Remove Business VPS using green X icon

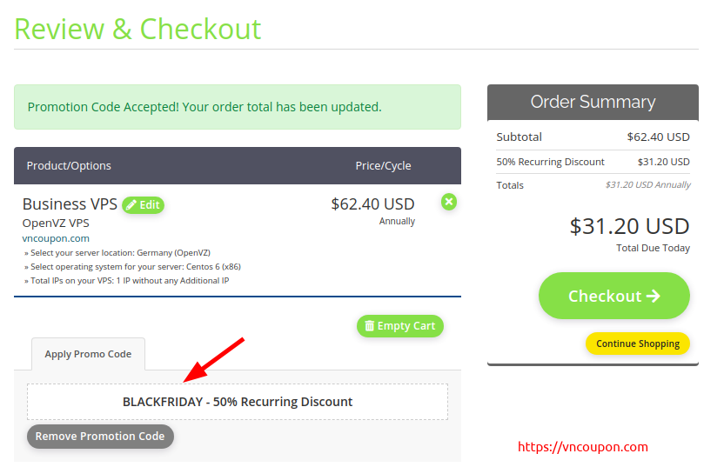point(449,202)
